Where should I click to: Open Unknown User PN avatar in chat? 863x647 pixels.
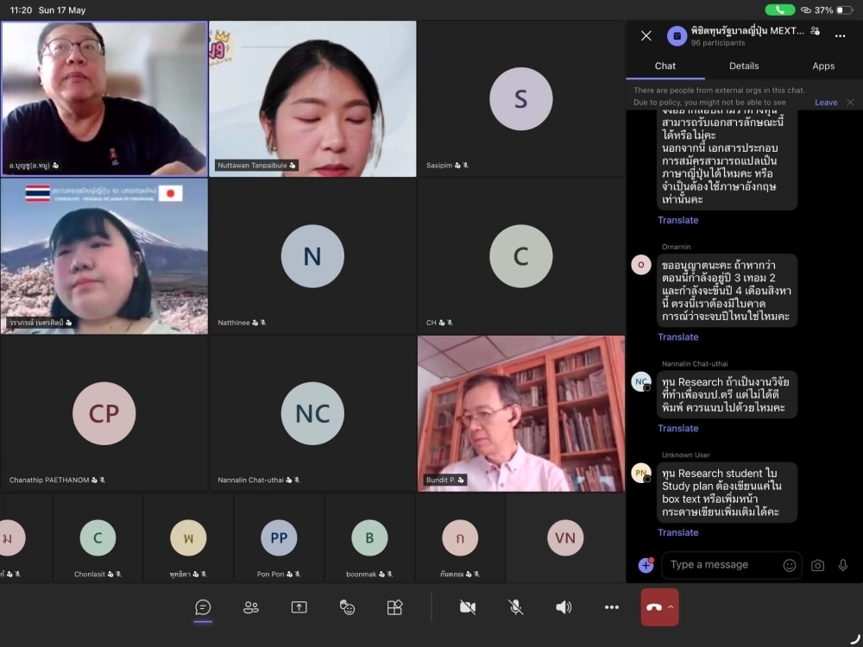(x=640, y=473)
